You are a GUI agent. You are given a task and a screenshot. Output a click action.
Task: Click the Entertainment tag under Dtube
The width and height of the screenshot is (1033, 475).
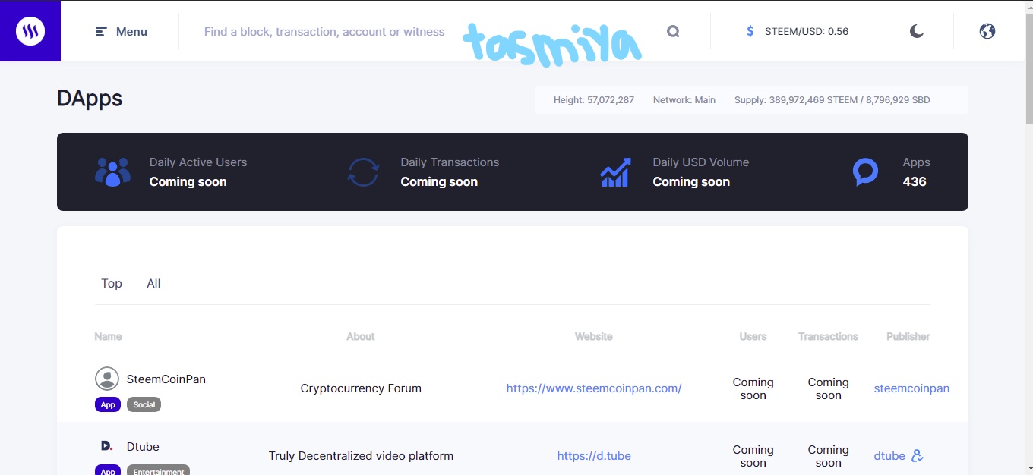coord(159,471)
